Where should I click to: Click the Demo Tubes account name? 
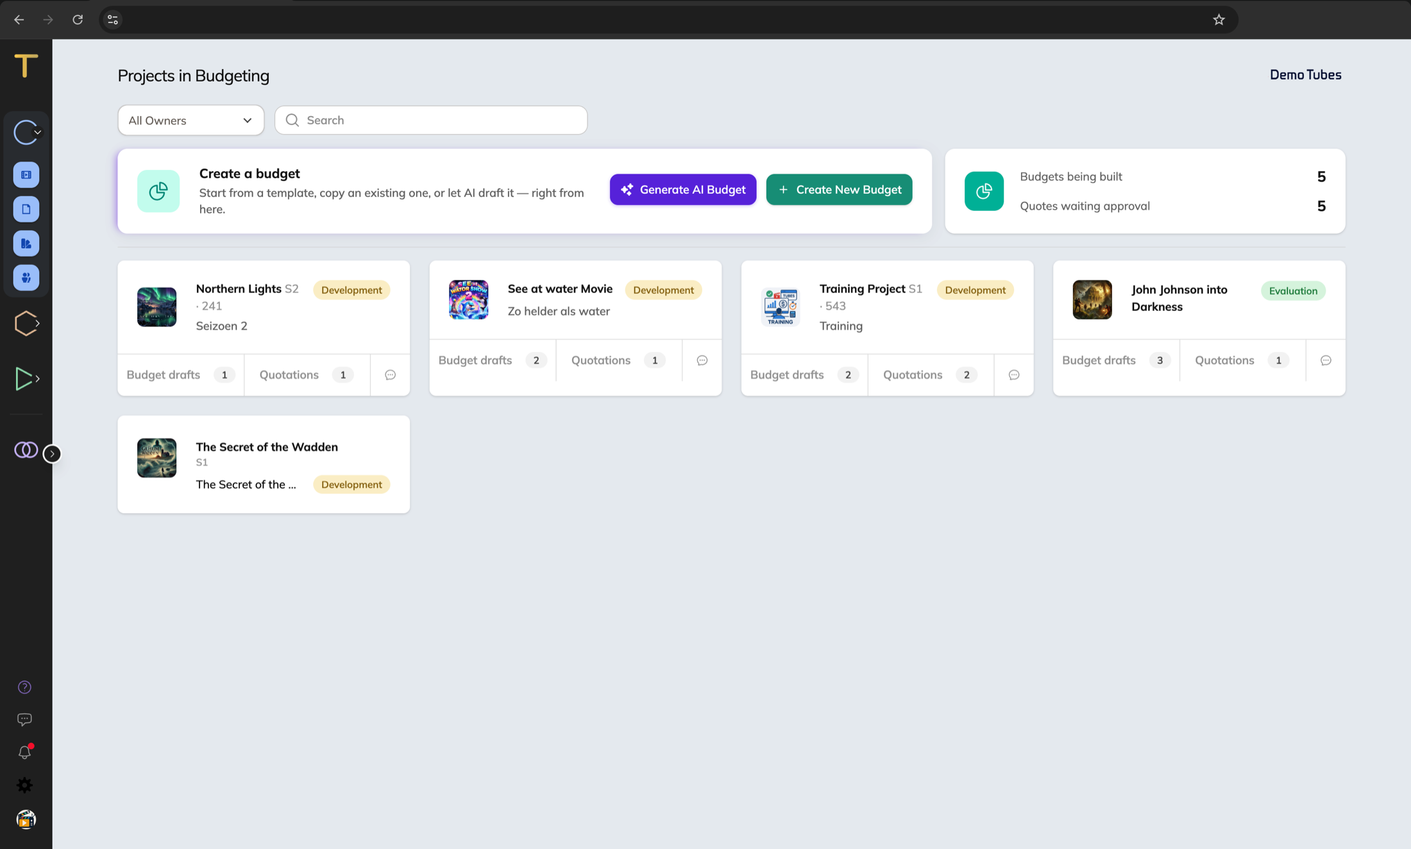1305,75
